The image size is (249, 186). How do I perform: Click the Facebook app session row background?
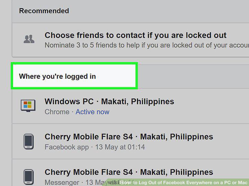coord(131,141)
